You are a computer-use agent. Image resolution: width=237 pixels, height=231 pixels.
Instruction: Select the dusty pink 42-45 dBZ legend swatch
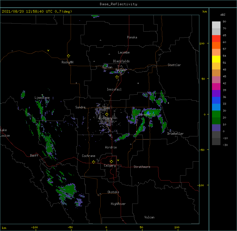pyautogui.click(x=216, y=80)
